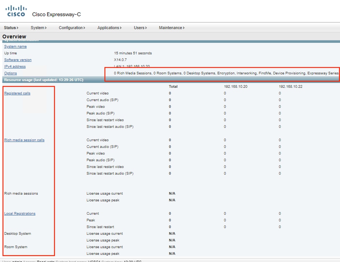Click the Desktop System row label
This screenshot has height=262, width=340.
click(x=18, y=234)
